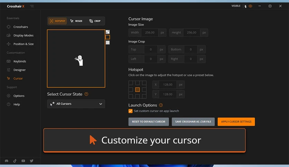Open the hamburger menu beside Crosshair X
The width and height of the screenshot is (289, 167).
pyautogui.click(x=32, y=6)
